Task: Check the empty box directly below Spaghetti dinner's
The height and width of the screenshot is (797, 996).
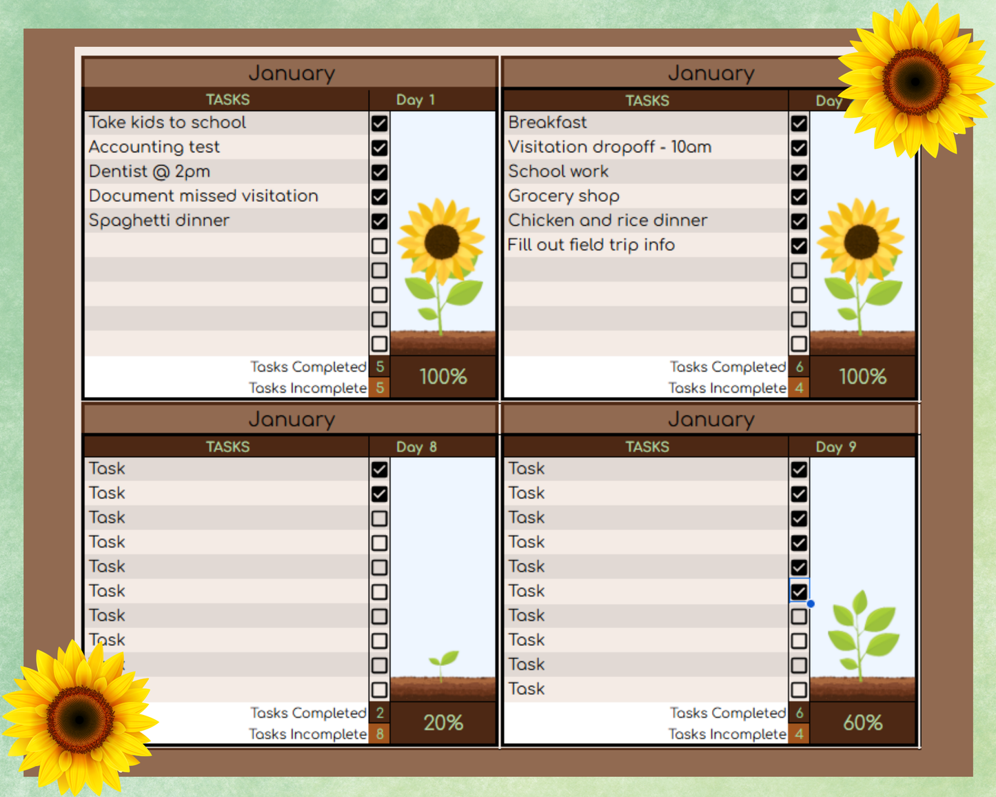Action: click(x=379, y=245)
